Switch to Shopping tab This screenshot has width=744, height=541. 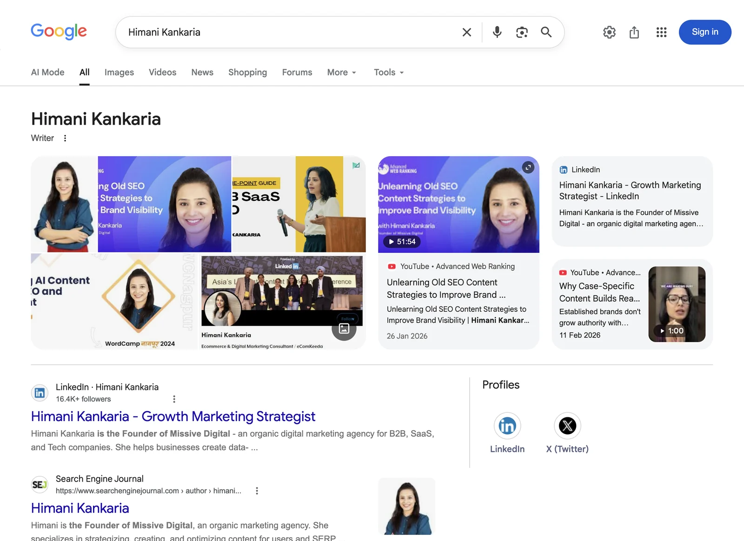pos(247,72)
